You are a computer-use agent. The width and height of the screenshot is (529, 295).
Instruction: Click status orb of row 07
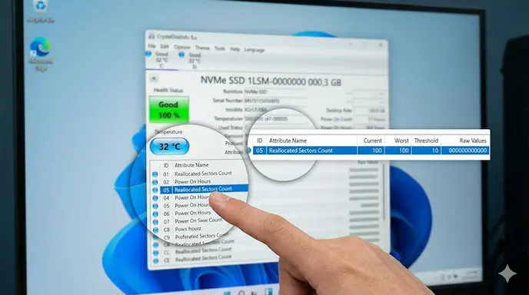pyautogui.click(x=155, y=222)
